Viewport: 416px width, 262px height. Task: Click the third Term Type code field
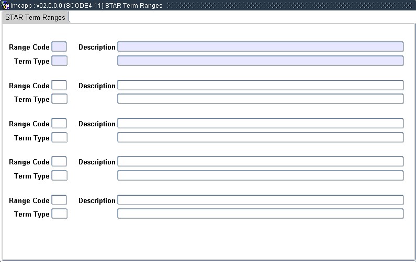coord(60,138)
